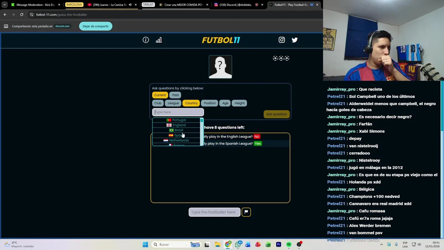
Task: Click the Type the footballer here field
Action: click(x=214, y=212)
